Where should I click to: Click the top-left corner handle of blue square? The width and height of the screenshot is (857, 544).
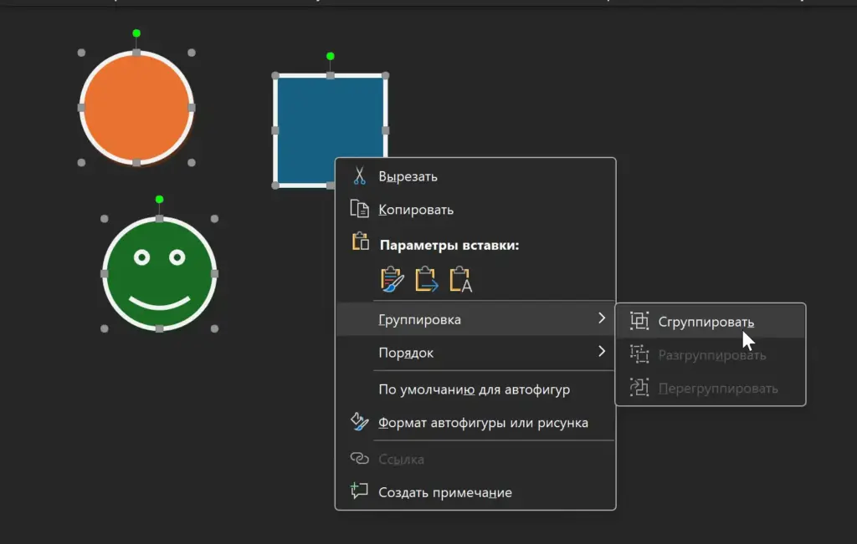click(x=275, y=76)
